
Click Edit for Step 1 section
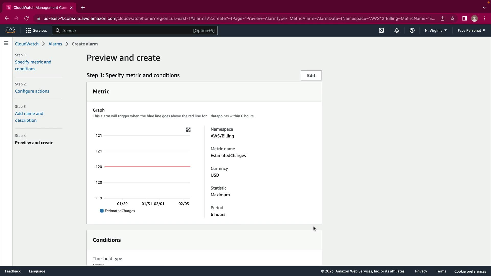click(x=311, y=75)
